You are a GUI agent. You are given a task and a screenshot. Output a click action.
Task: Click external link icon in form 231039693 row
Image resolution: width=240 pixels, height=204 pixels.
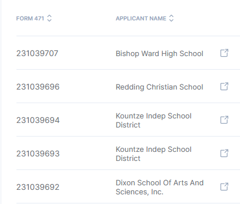(x=224, y=154)
